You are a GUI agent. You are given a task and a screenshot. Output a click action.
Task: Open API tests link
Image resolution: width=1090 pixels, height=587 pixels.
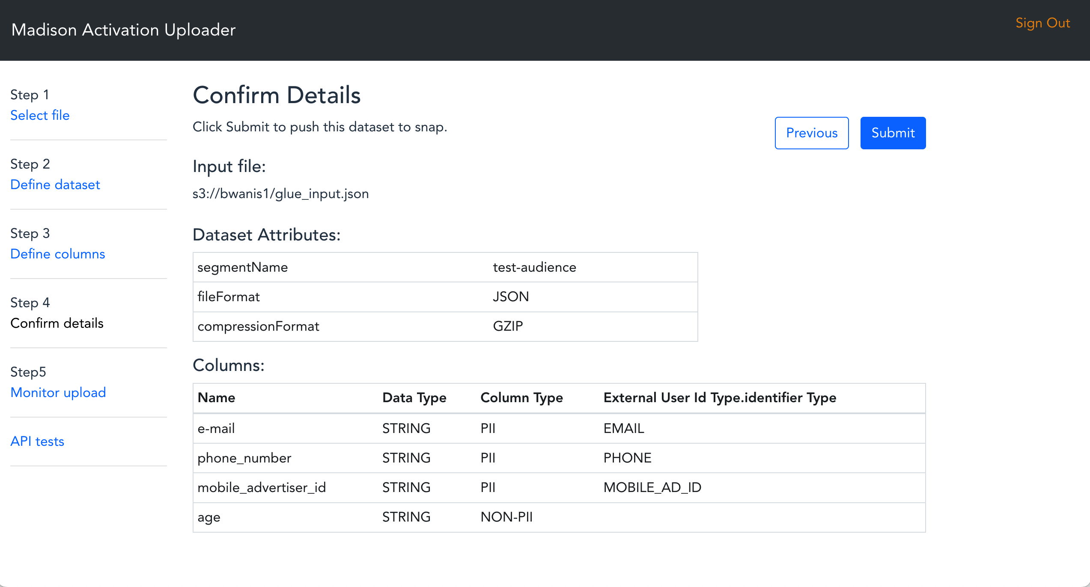pyautogui.click(x=37, y=441)
